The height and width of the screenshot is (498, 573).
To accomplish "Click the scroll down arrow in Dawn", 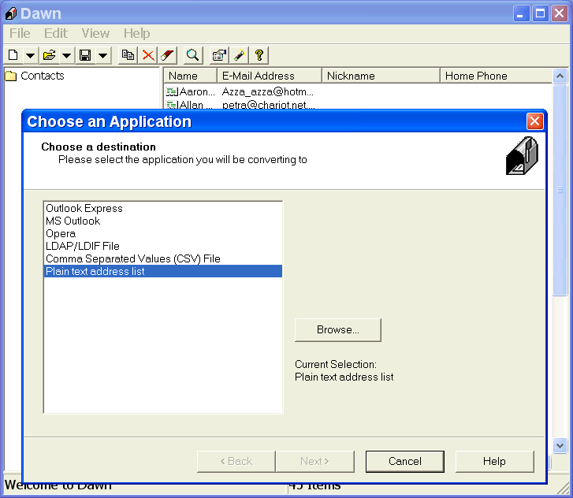I will 560,446.
